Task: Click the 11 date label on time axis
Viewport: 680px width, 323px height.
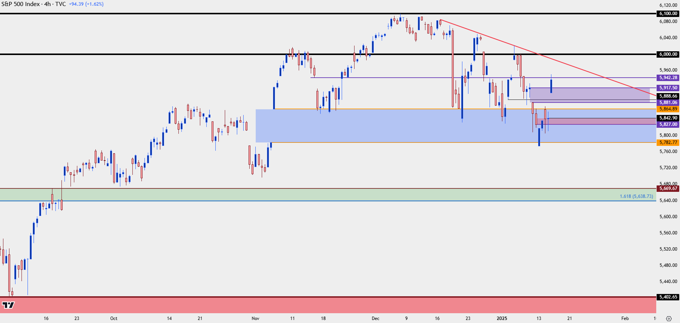Action: tap(292, 318)
